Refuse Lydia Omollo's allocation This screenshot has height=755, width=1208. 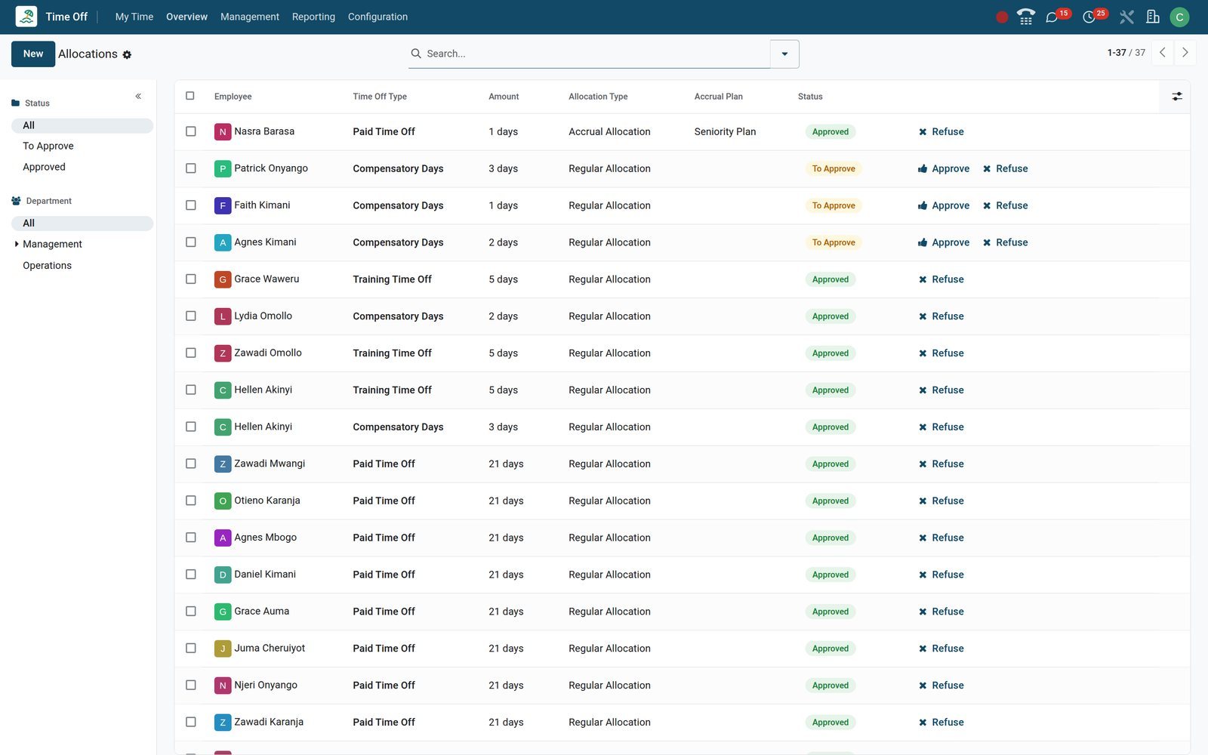coord(941,316)
